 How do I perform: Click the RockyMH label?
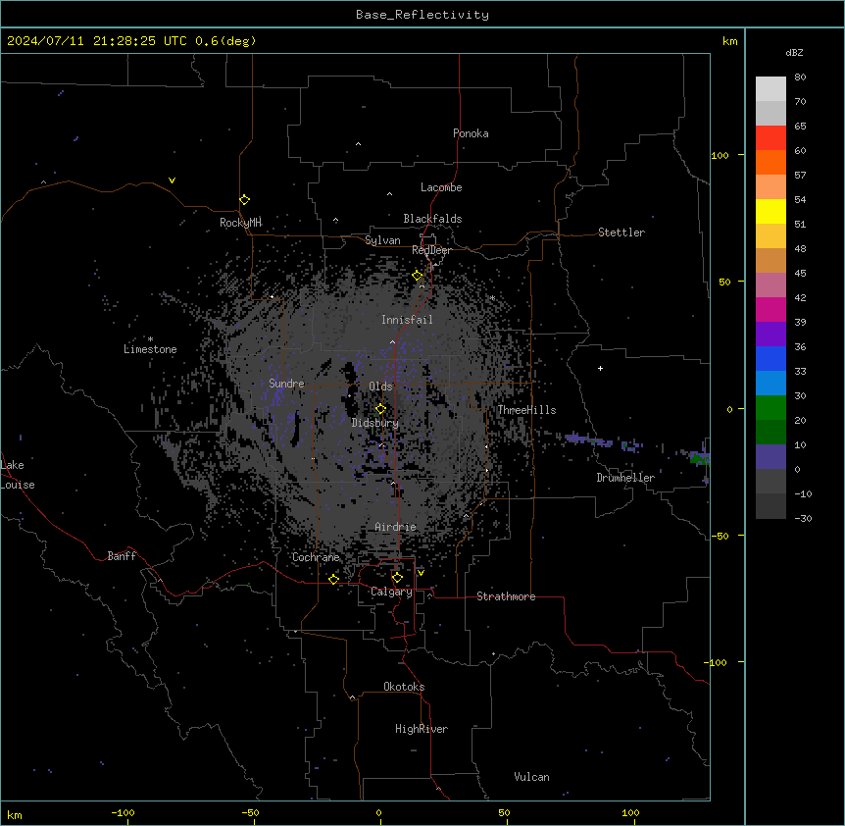240,223
